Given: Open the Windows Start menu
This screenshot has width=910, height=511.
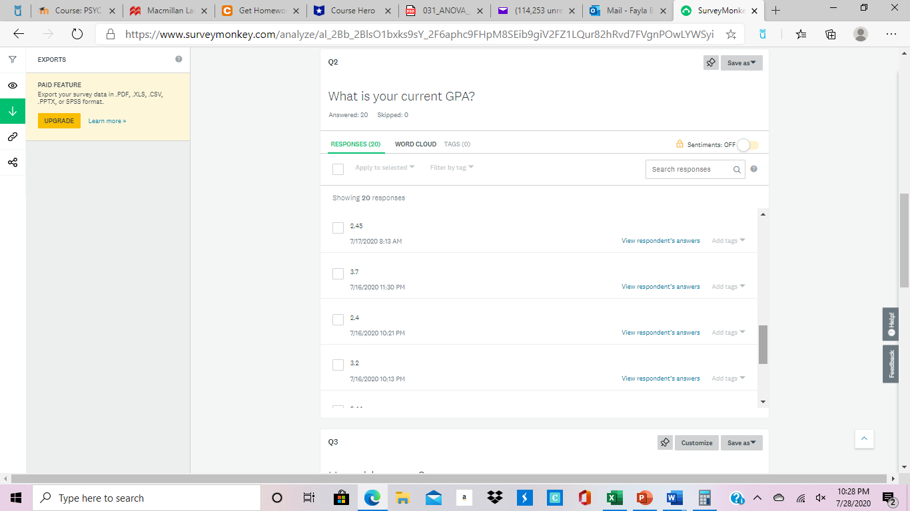Looking at the screenshot, I should [16, 498].
